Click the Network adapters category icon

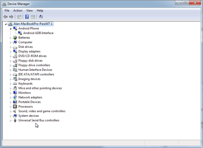point(15,98)
